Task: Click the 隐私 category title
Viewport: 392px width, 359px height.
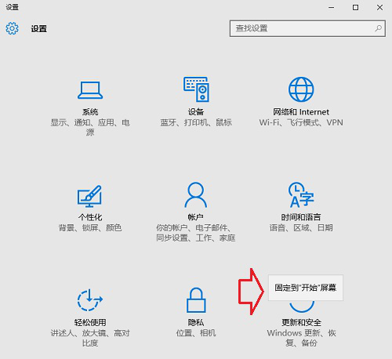Action: point(196,322)
